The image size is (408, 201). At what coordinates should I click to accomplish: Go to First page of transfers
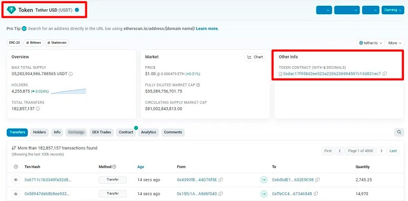point(328,151)
